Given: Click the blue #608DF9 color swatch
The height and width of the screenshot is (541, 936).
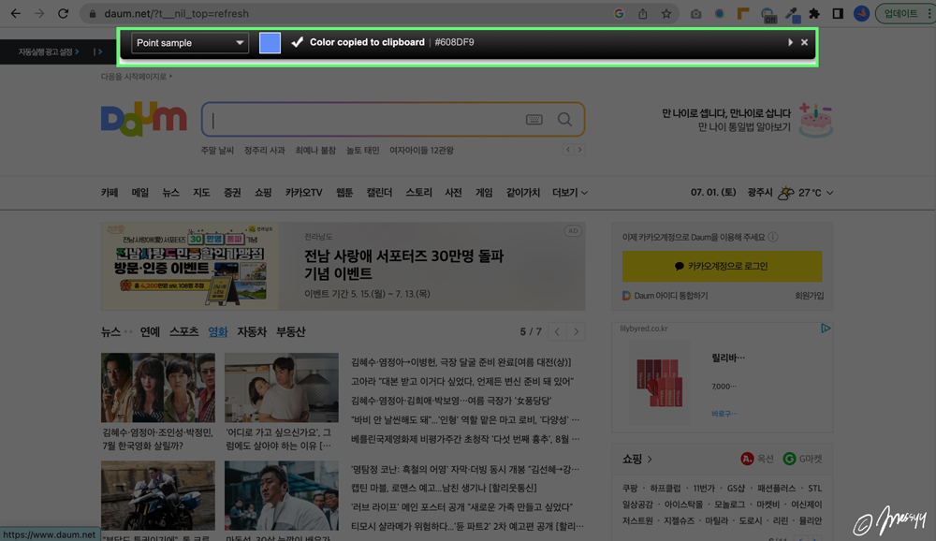Looking at the screenshot, I should 270,42.
